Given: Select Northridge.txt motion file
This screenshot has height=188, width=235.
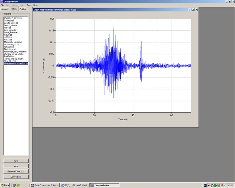Looking at the screenshot, I should 9,49.
